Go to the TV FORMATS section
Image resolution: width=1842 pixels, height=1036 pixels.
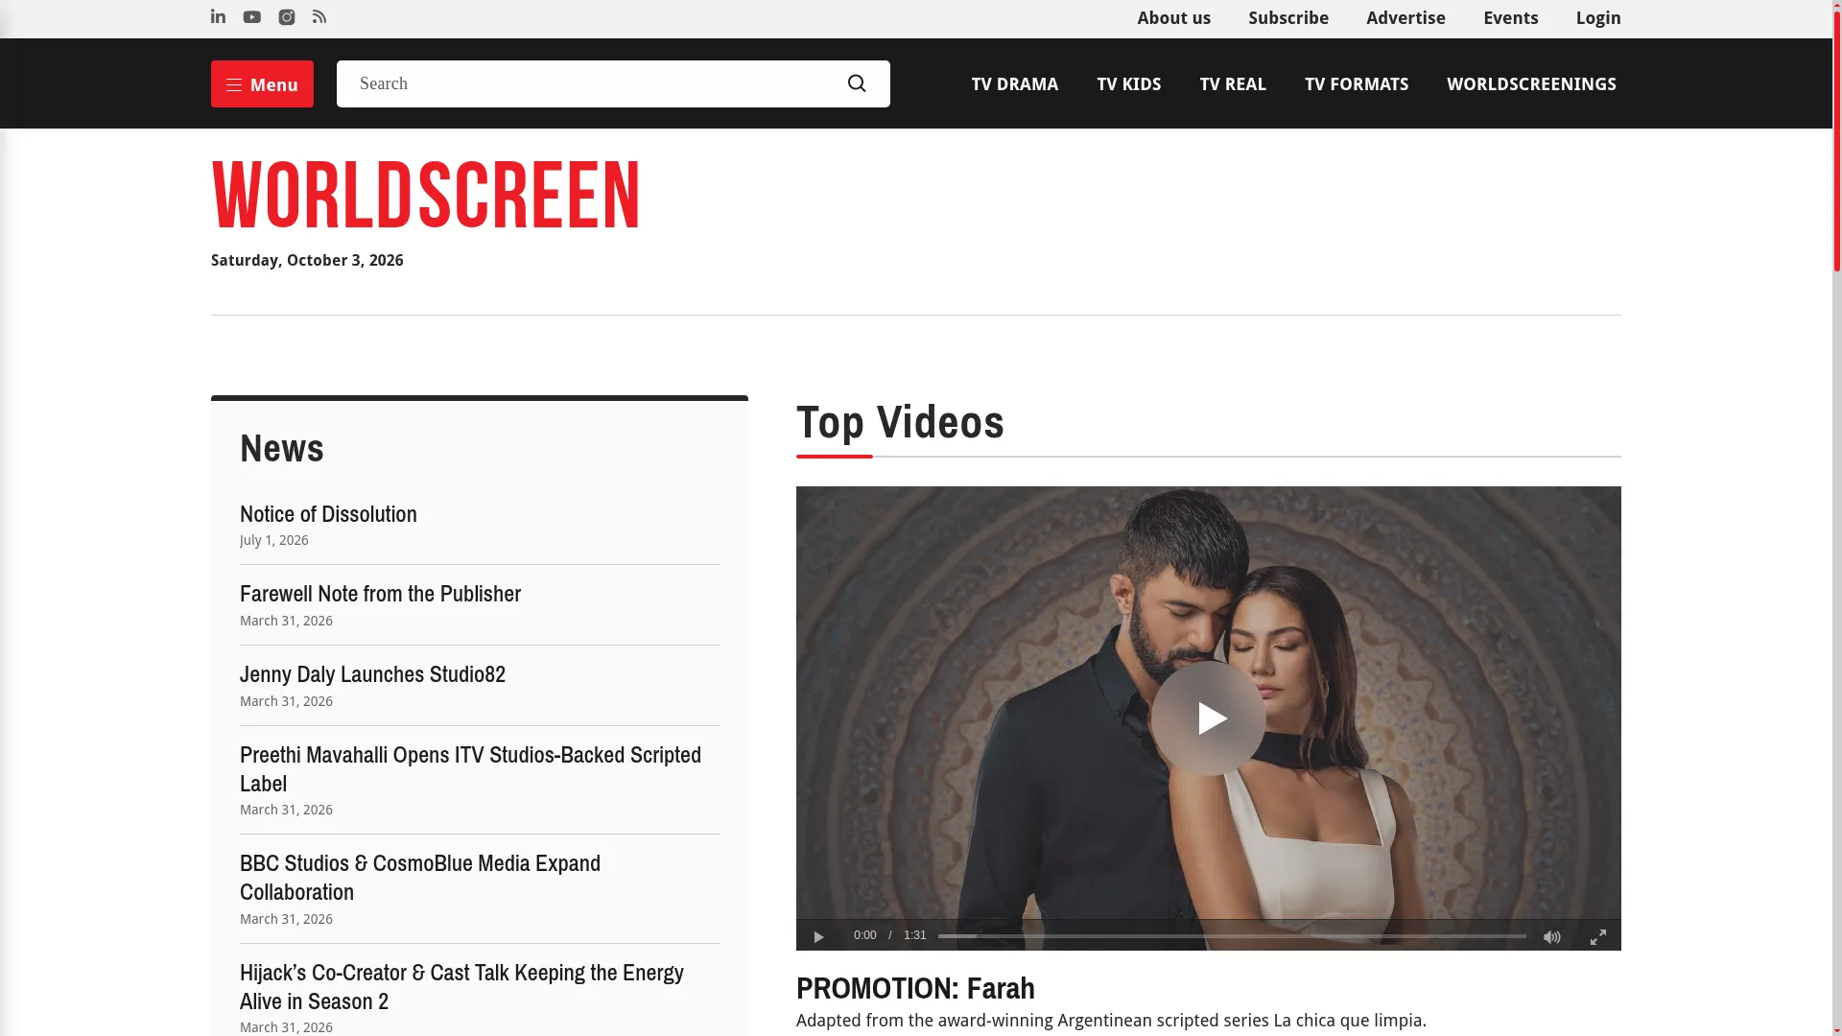(x=1356, y=84)
